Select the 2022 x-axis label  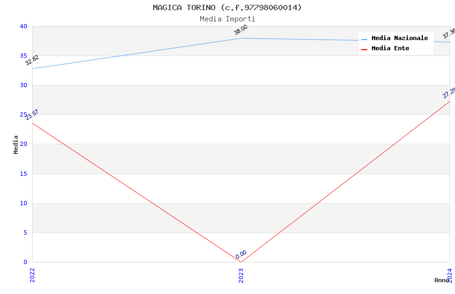pos(32,274)
